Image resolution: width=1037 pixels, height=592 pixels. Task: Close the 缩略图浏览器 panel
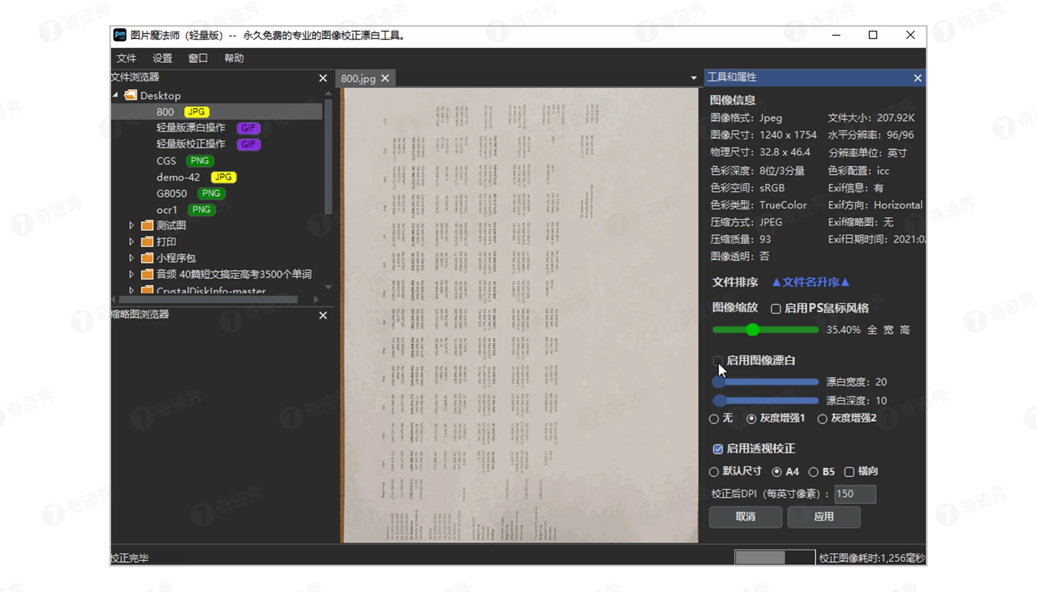point(323,315)
